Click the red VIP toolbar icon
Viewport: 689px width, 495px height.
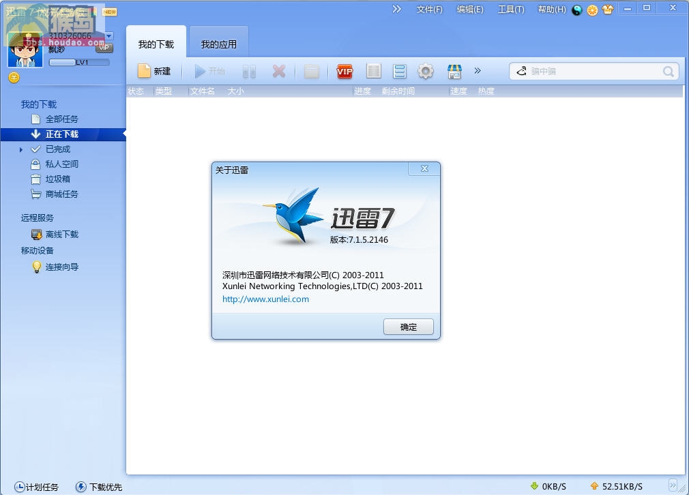point(344,71)
